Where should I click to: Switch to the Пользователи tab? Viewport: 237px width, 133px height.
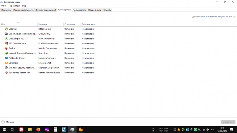coord(79,10)
